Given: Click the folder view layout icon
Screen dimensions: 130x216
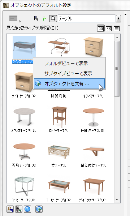Looking at the screenshot, I should (13, 18).
